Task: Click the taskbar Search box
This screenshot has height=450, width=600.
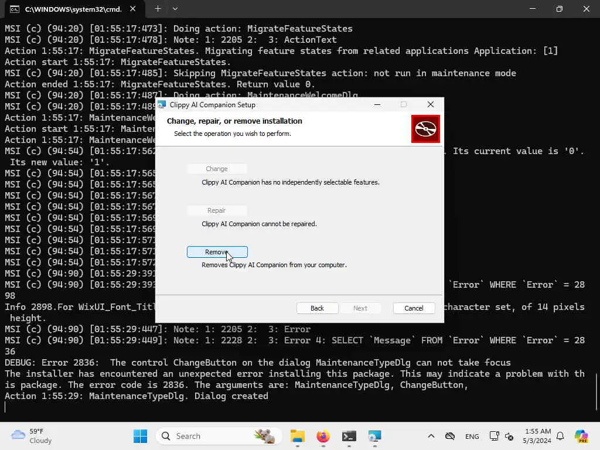Action: 219,436
